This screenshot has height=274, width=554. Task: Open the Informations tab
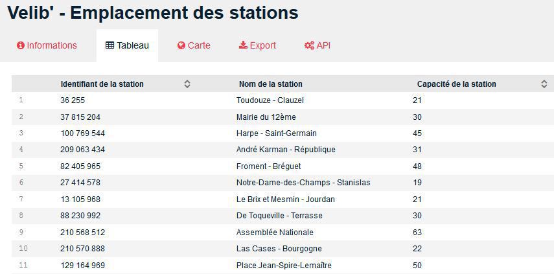pos(51,46)
